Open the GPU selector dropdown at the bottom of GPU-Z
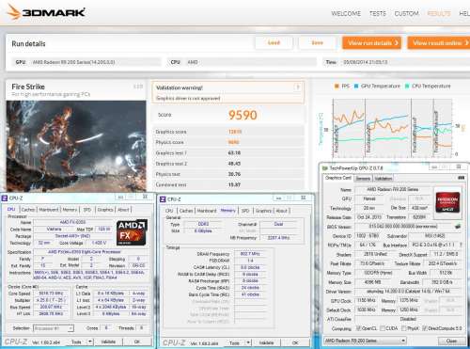This screenshot has width=470, height=349. click(365, 341)
